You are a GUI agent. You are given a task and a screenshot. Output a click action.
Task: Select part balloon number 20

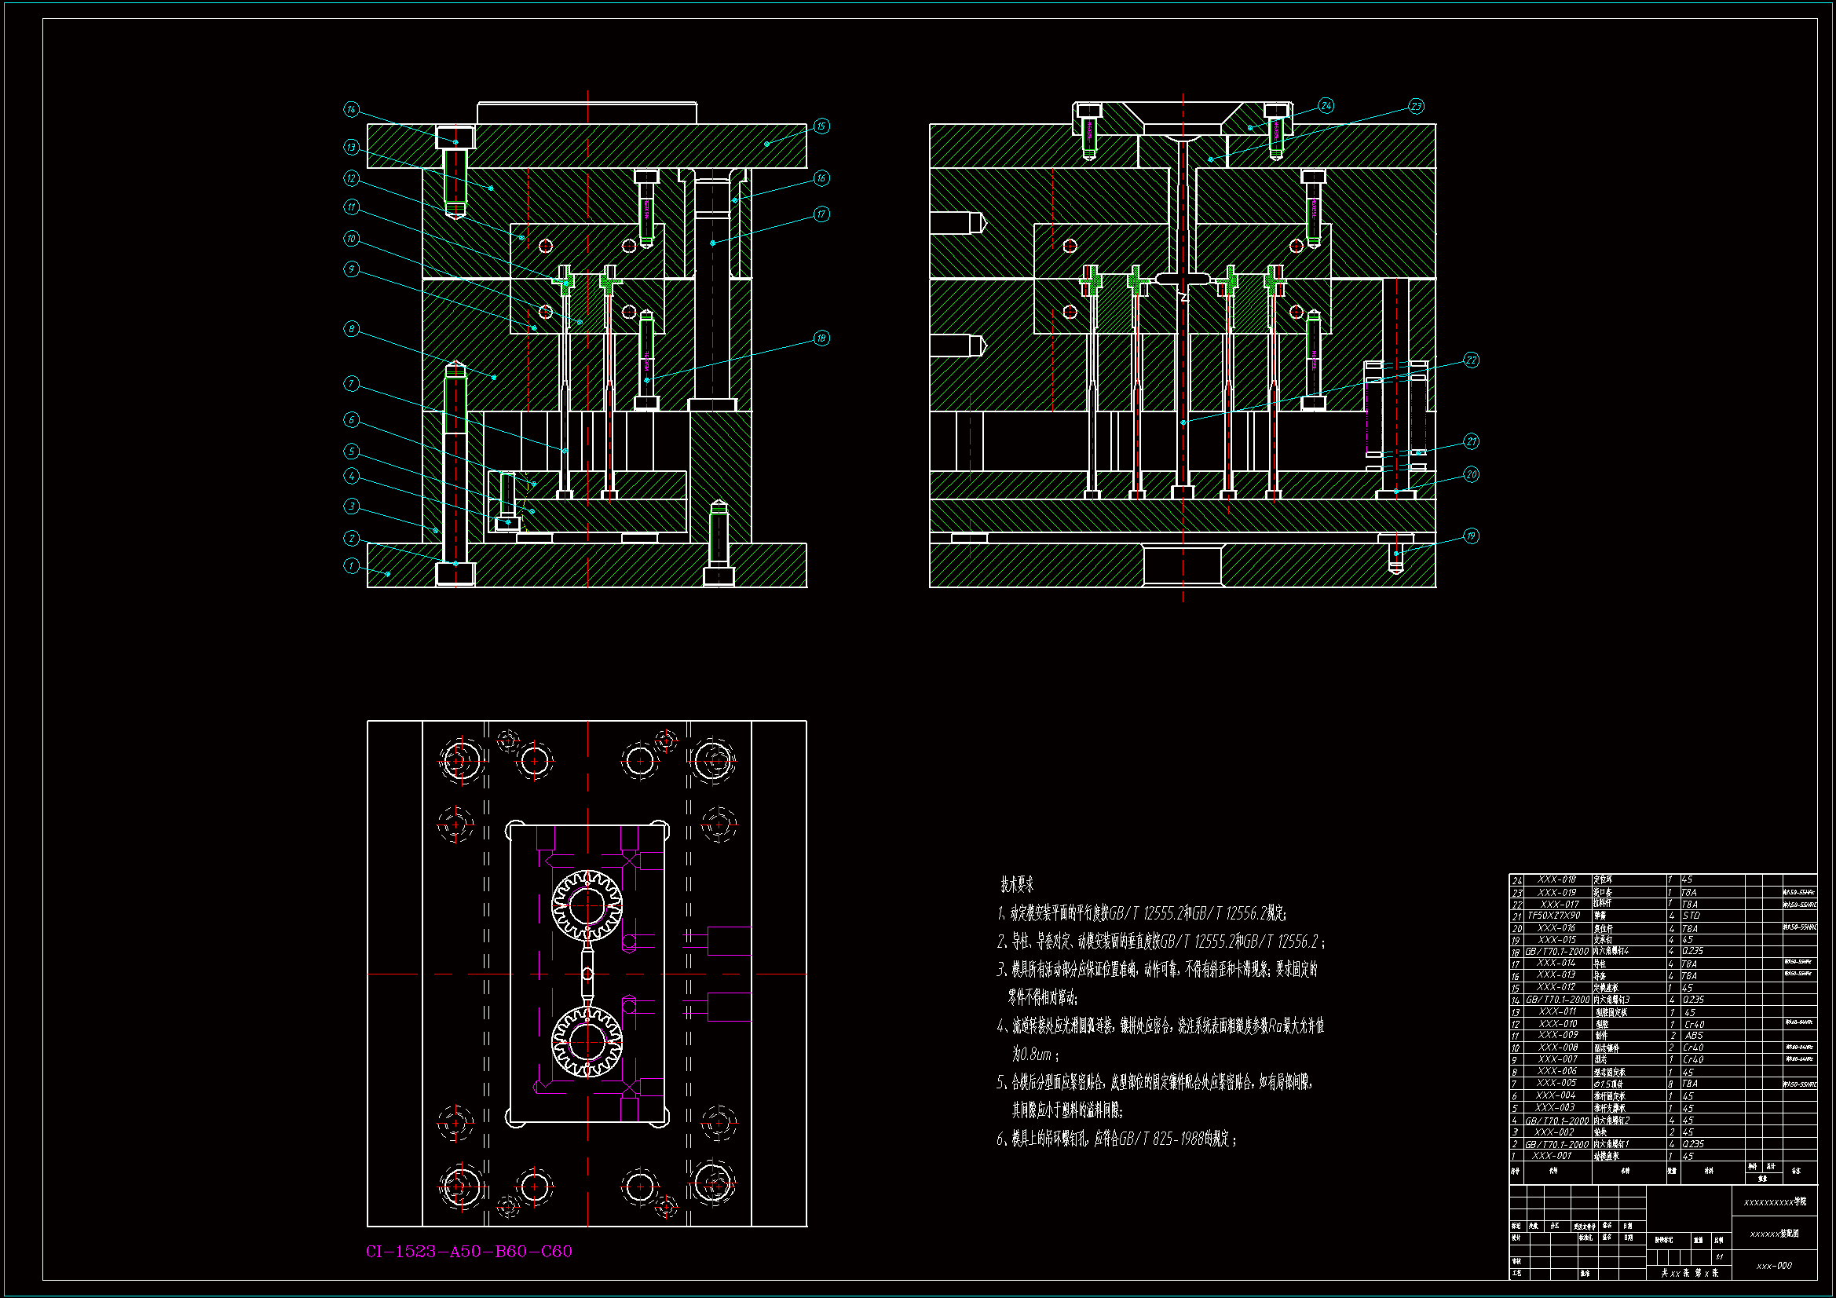click(x=1472, y=474)
